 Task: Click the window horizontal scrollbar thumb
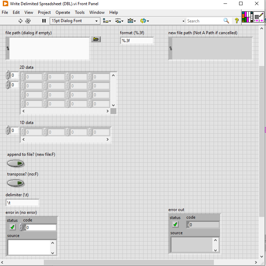[x=129, y=263]
